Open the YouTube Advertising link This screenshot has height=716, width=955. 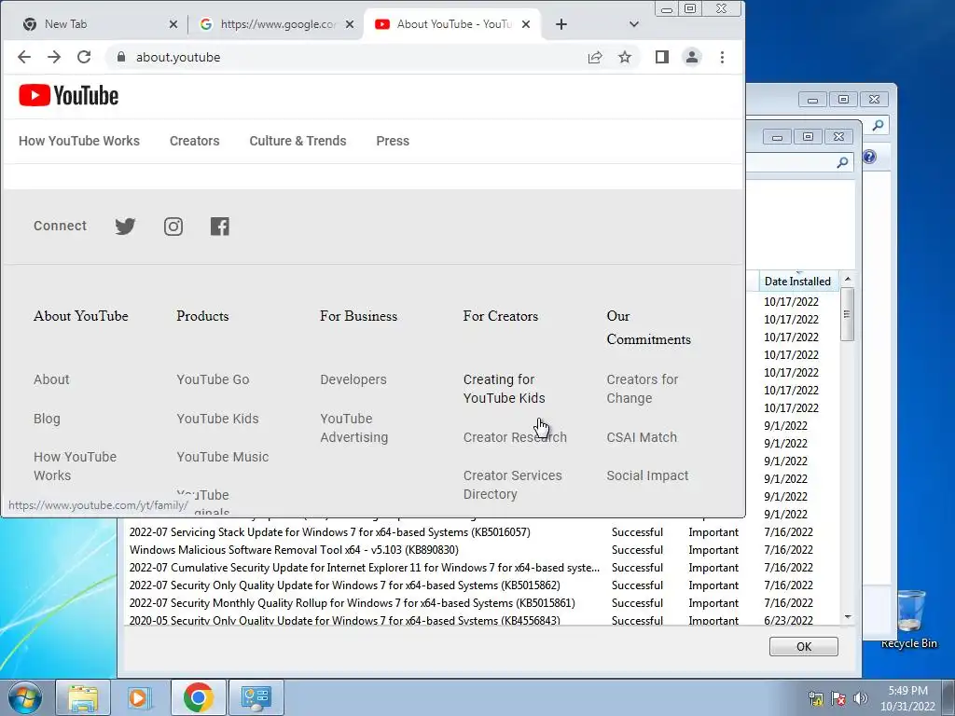click(x=353, y=428)
